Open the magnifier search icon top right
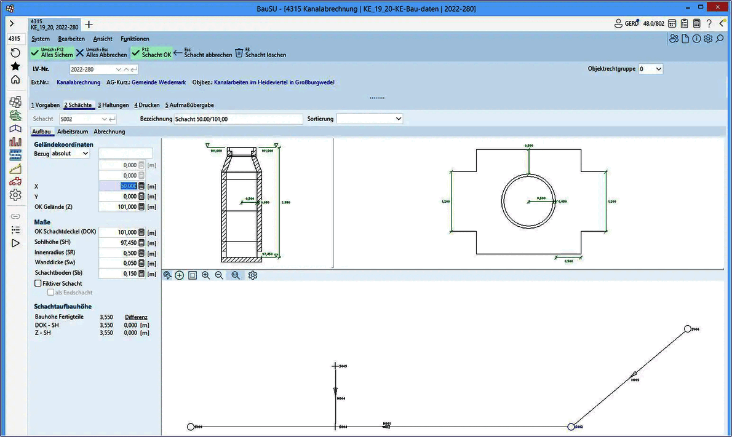 pos(720,39)
